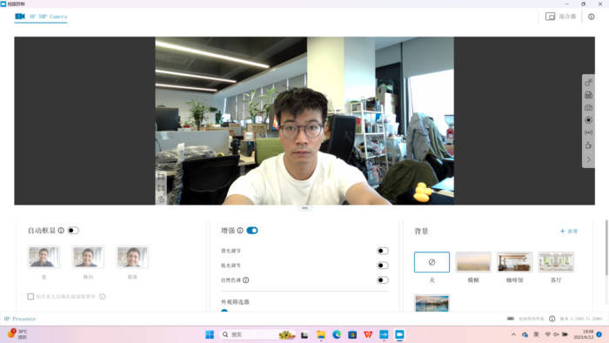Collapse the side toolbar with chevron arrow
Viewport: 609px width, 343px height.
point(588,159)
